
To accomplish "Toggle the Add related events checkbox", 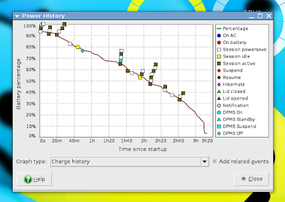I will coord(214,161).
